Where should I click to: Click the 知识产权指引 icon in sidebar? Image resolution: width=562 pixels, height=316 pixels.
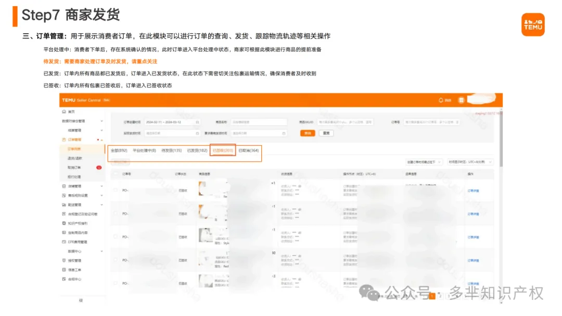click(x=64, y=223)
